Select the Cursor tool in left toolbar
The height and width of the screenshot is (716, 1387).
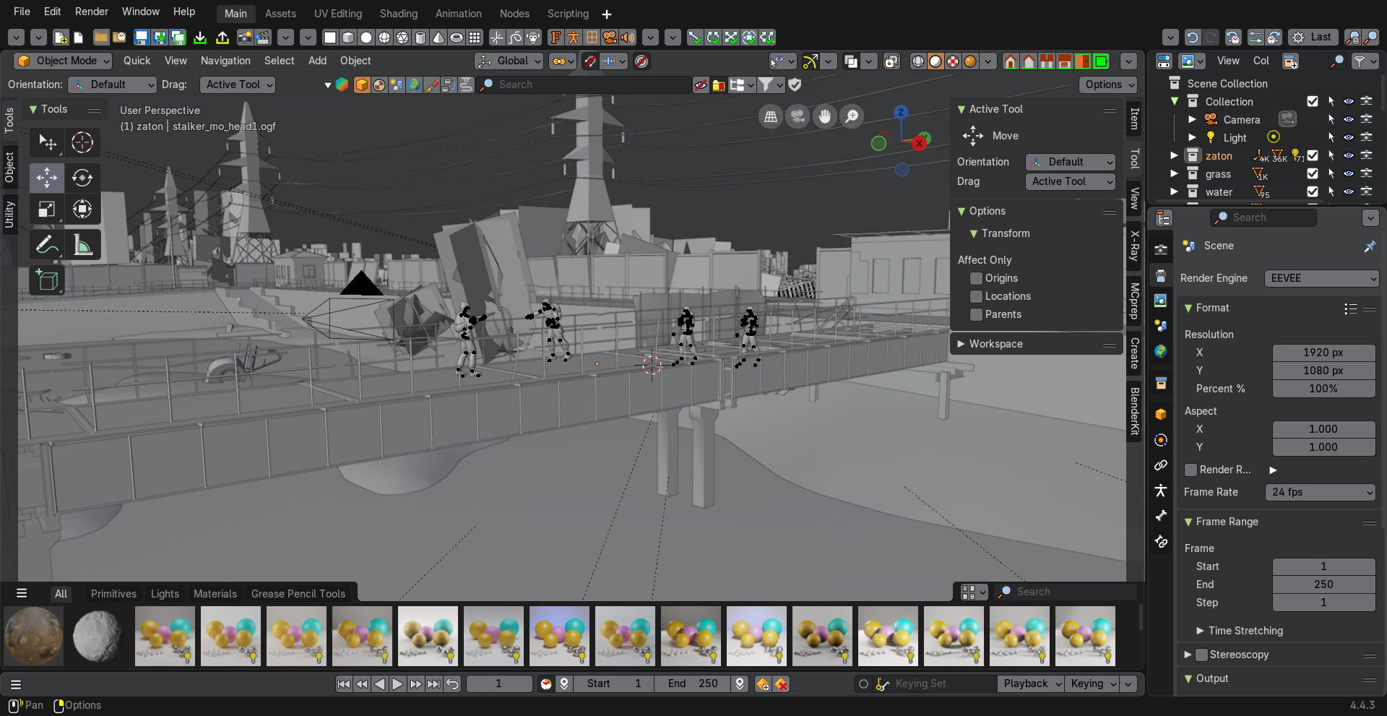pyautogui.click(x=82, y=142)
